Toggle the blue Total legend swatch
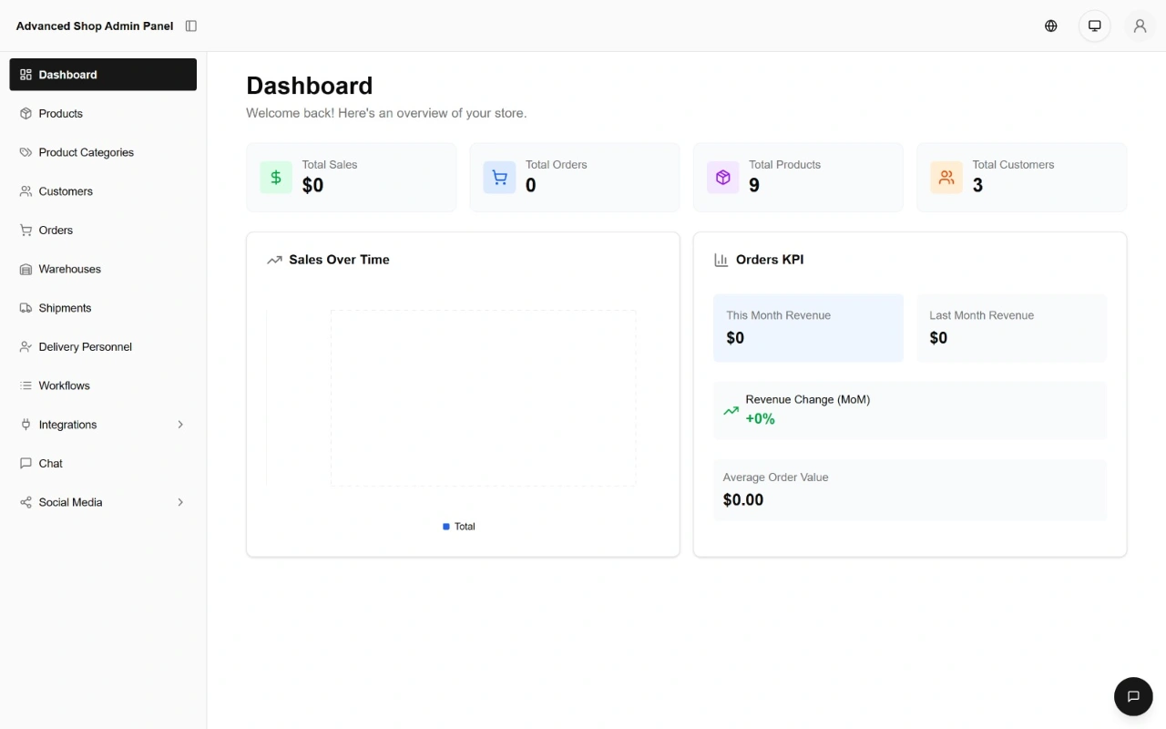The height and width of the screenshot is (729, 1166). click(x=446, y=527)
